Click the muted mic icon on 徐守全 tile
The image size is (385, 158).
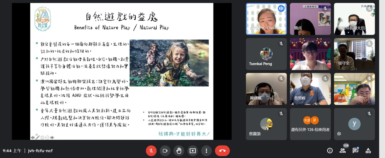click(x=369, y=44)
